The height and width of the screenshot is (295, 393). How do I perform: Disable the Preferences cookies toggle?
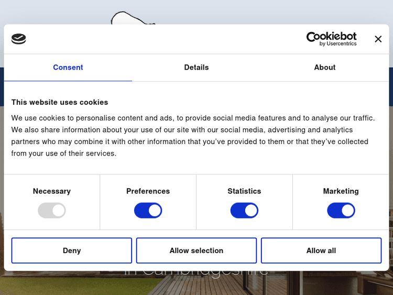point(148,211)
